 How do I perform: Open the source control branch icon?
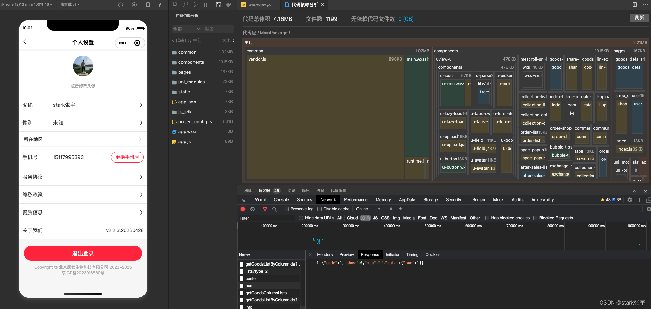196,4
